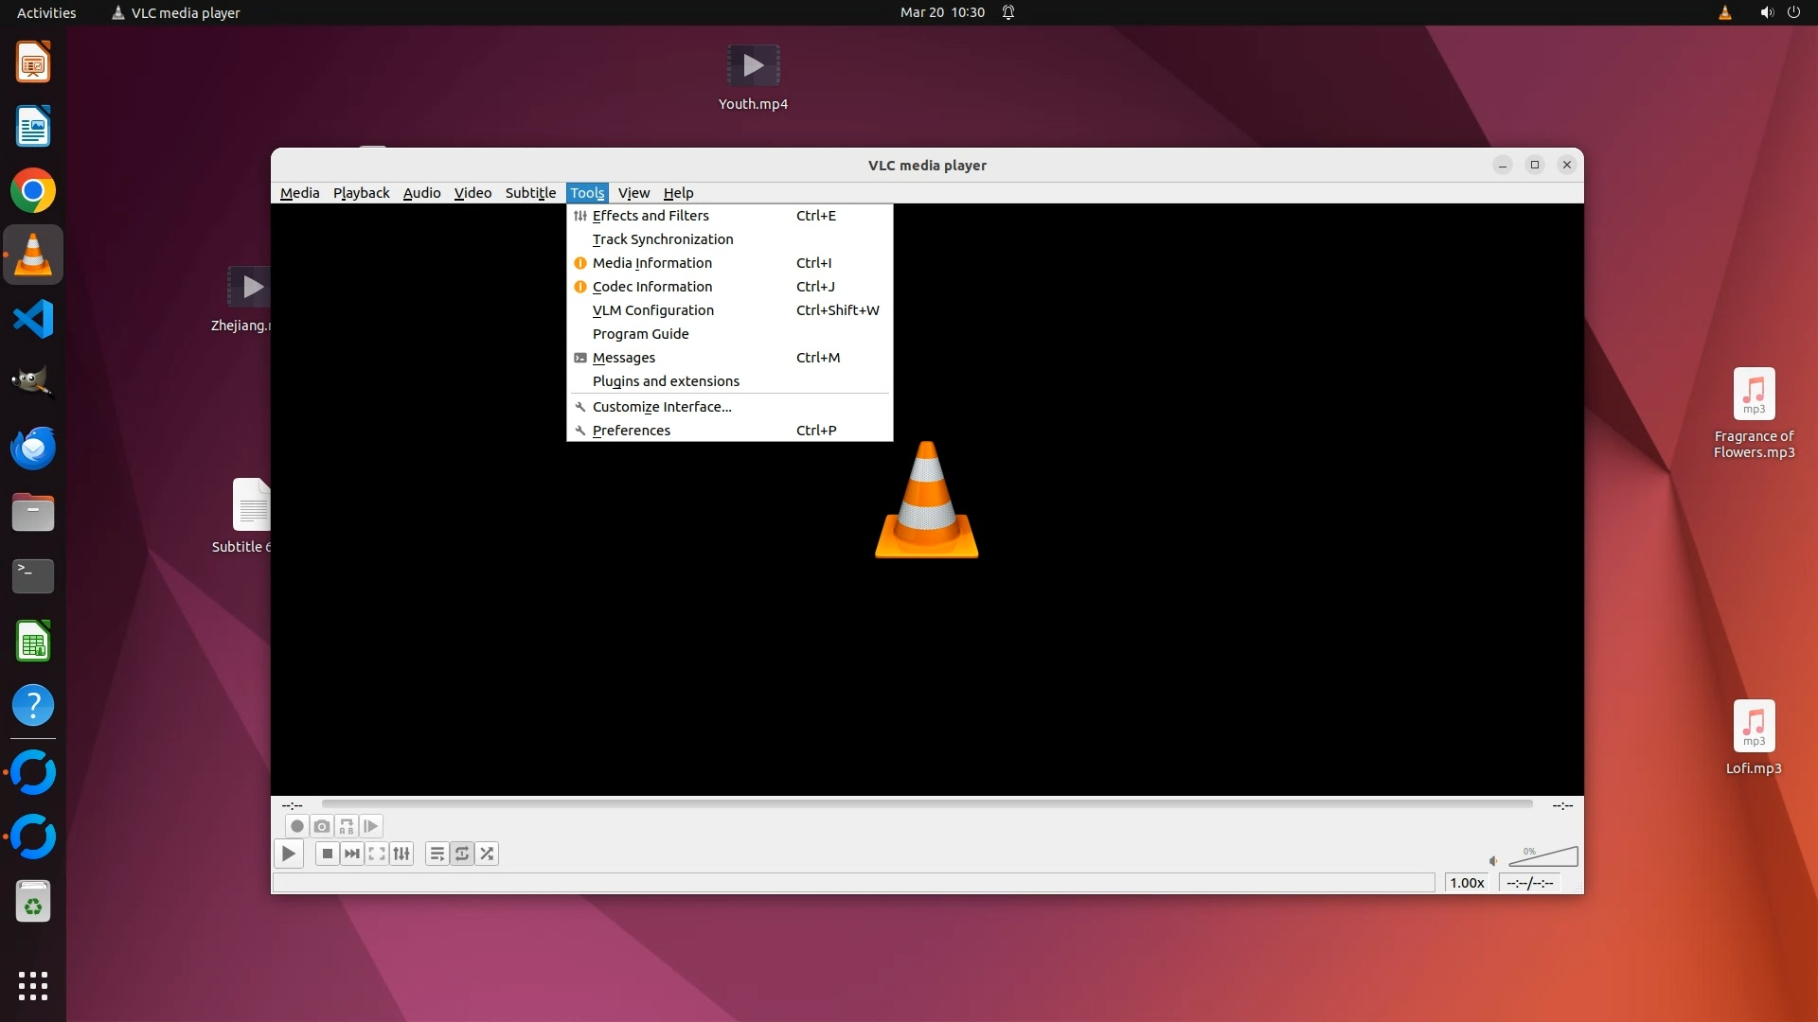Enable random shuffle playback
This screenshot has height=1022, width=1818.
[487, 854]
